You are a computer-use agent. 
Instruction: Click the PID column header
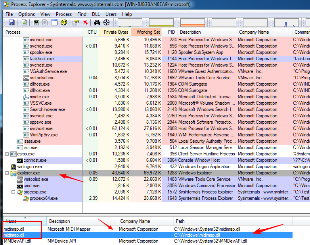[x=171, y=32]
